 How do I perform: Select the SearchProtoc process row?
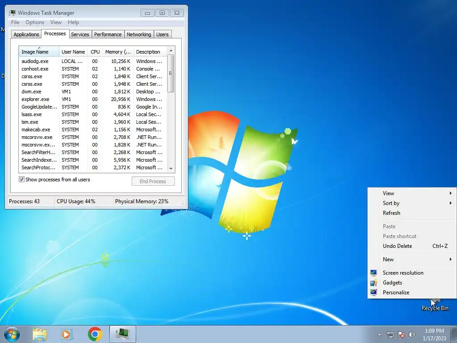click(x=93, y=167)
